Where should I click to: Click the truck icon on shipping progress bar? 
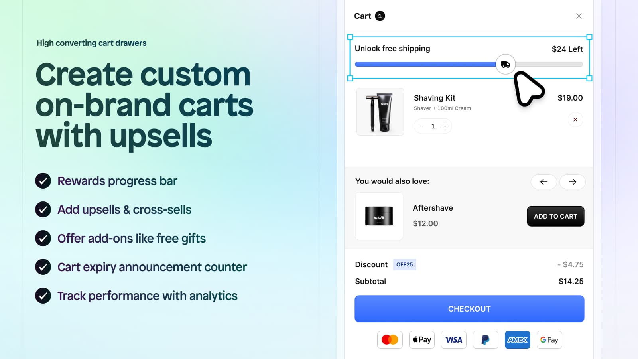click(x=505, y=64)
